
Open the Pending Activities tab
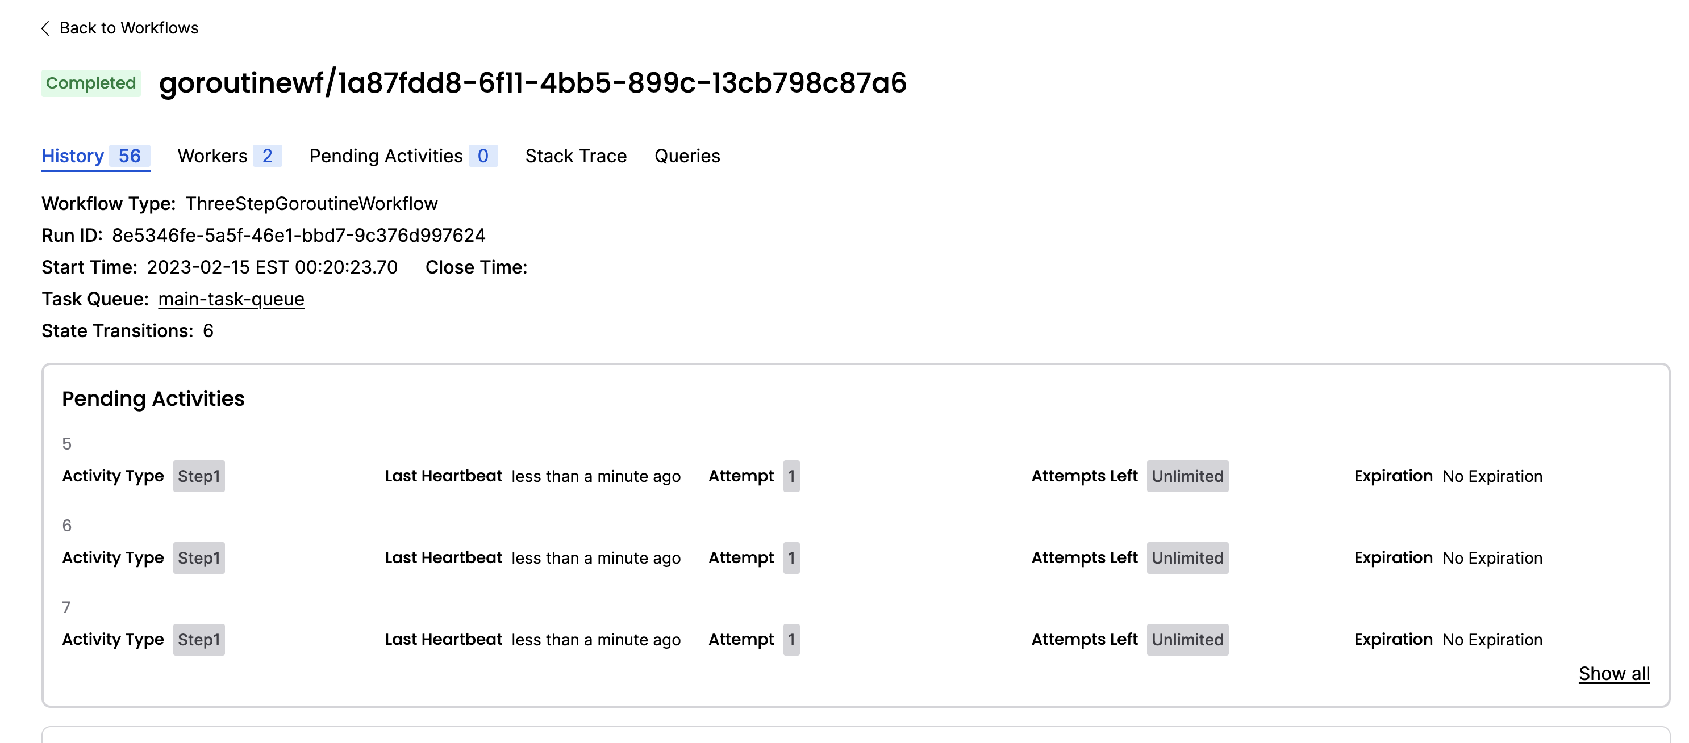pos(387,156)
